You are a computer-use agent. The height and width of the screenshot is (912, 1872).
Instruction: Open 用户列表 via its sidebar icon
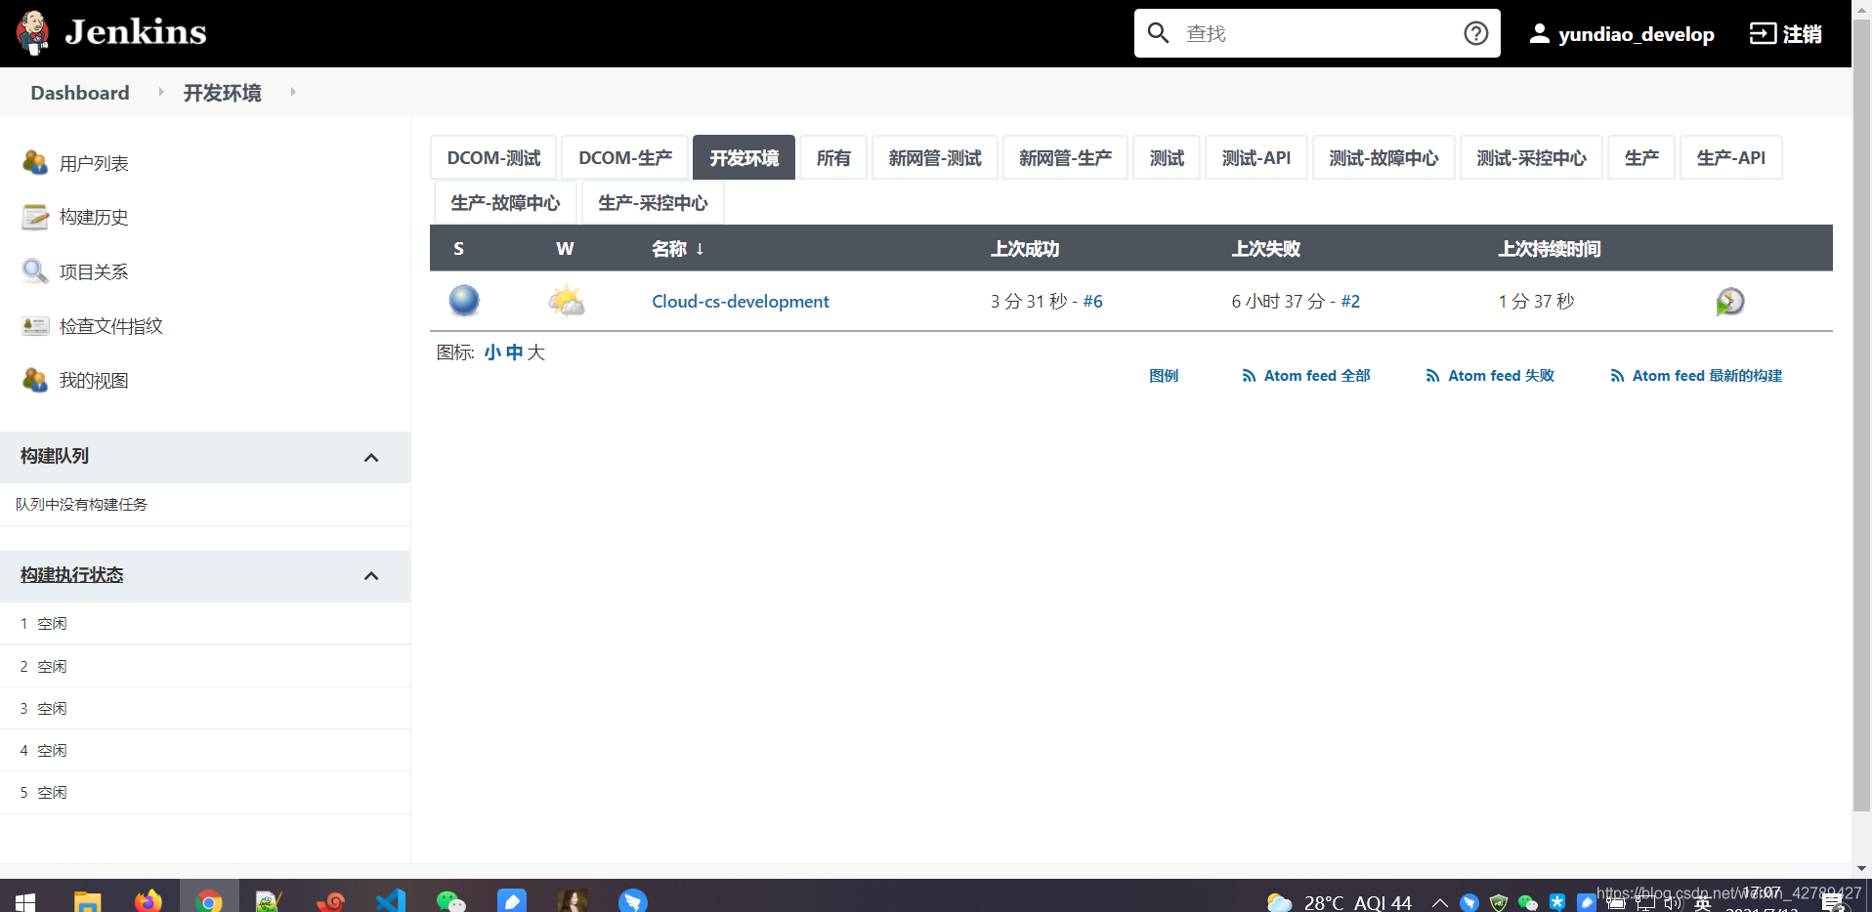[x=35, y=163]
